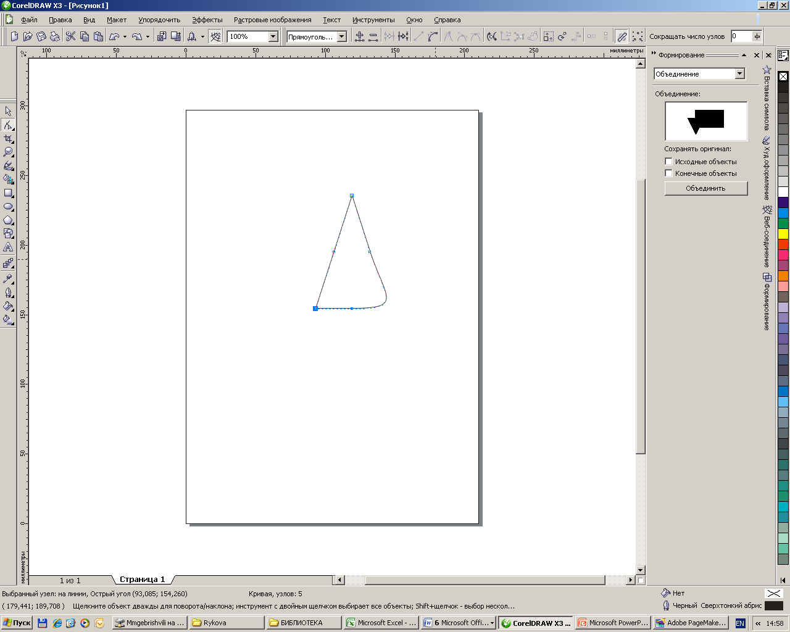Click the Export icon

[175, 36]
